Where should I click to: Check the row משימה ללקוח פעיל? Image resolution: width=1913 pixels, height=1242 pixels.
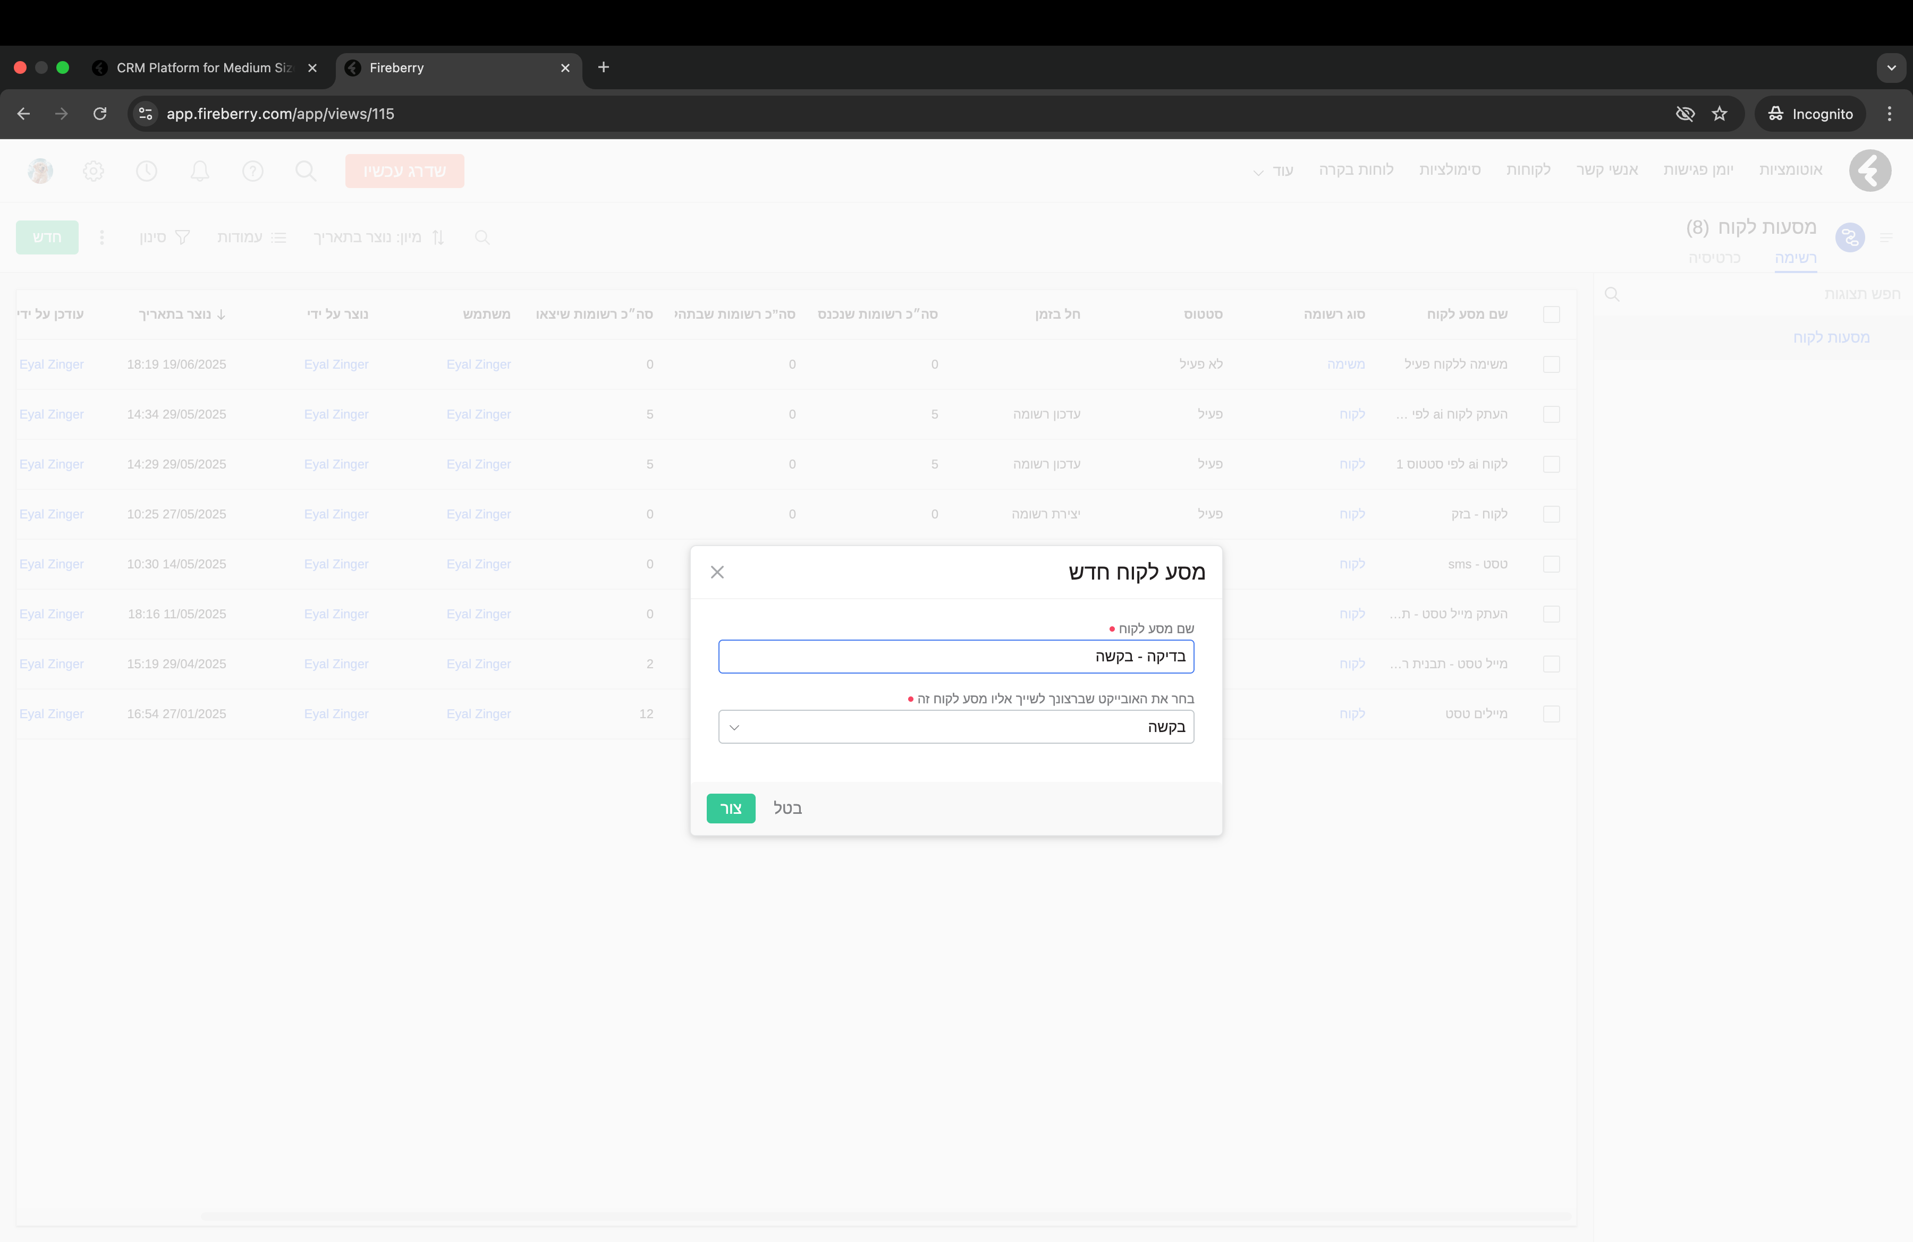pyautogui.click(x=1551, y=365)
